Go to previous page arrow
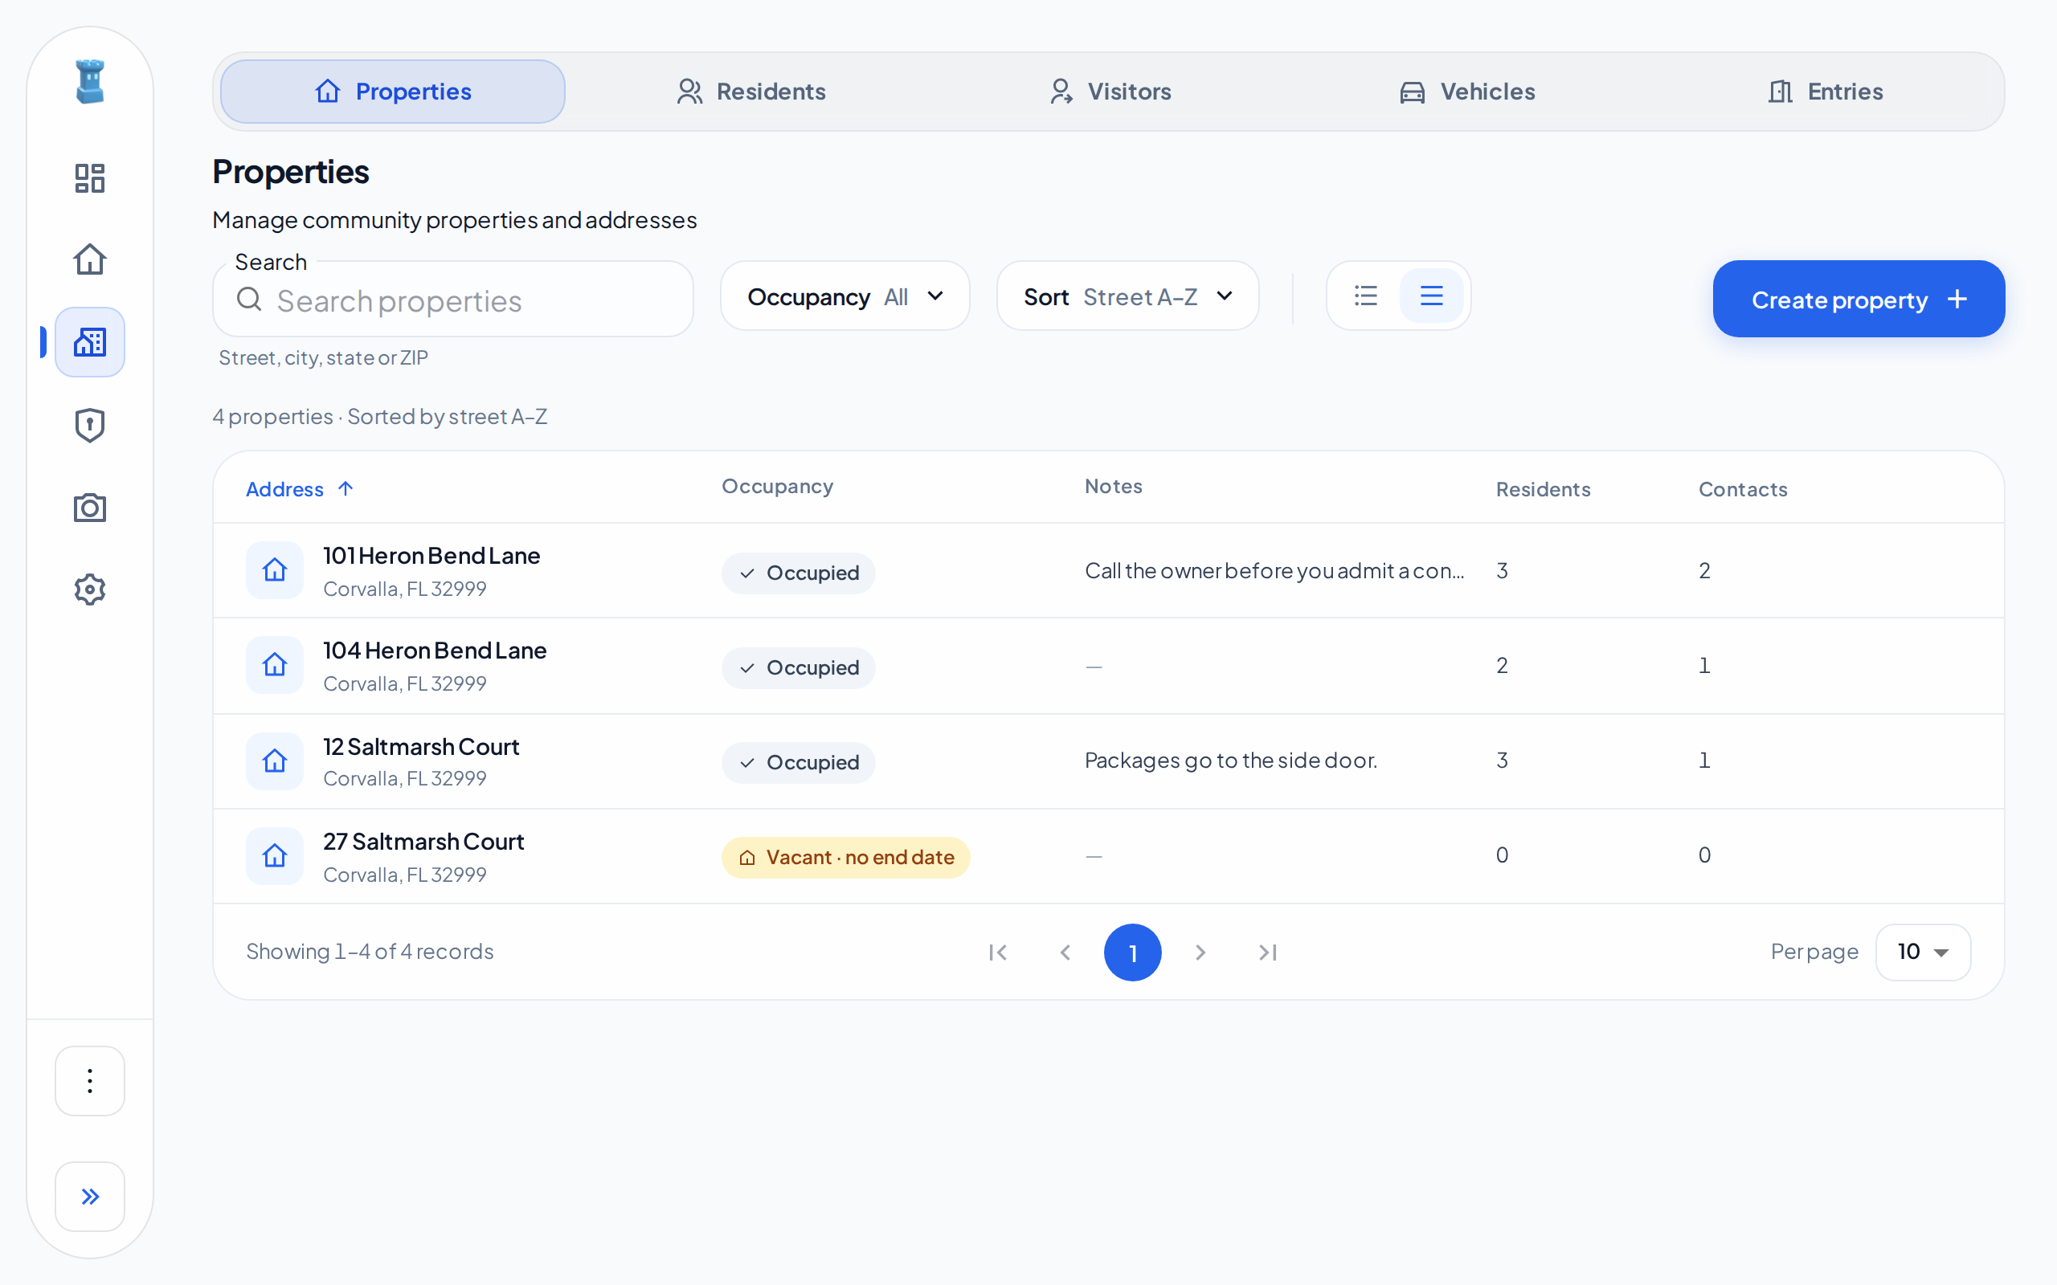The height and width of the screenshot is (1285, 2057). (1065, 952)
